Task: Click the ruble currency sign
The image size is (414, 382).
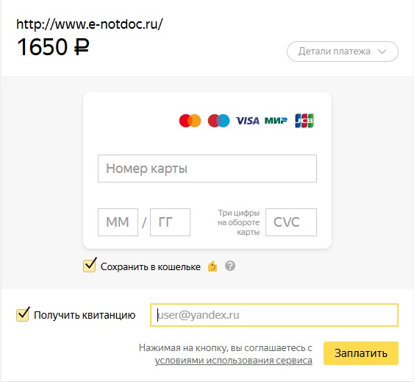Action: coord(82,47)
